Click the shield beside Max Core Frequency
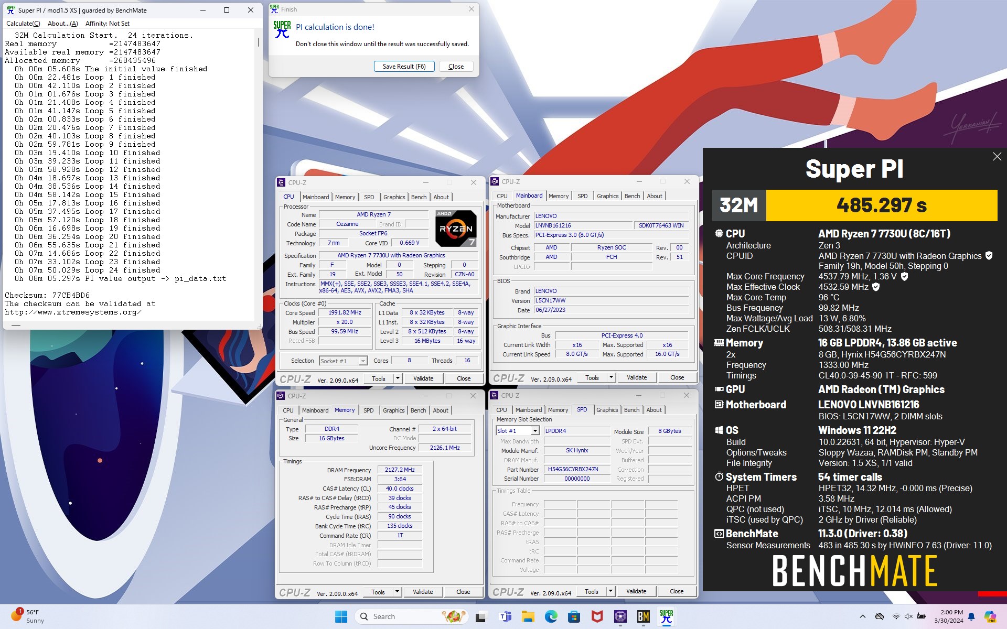 tap(904, 276)
